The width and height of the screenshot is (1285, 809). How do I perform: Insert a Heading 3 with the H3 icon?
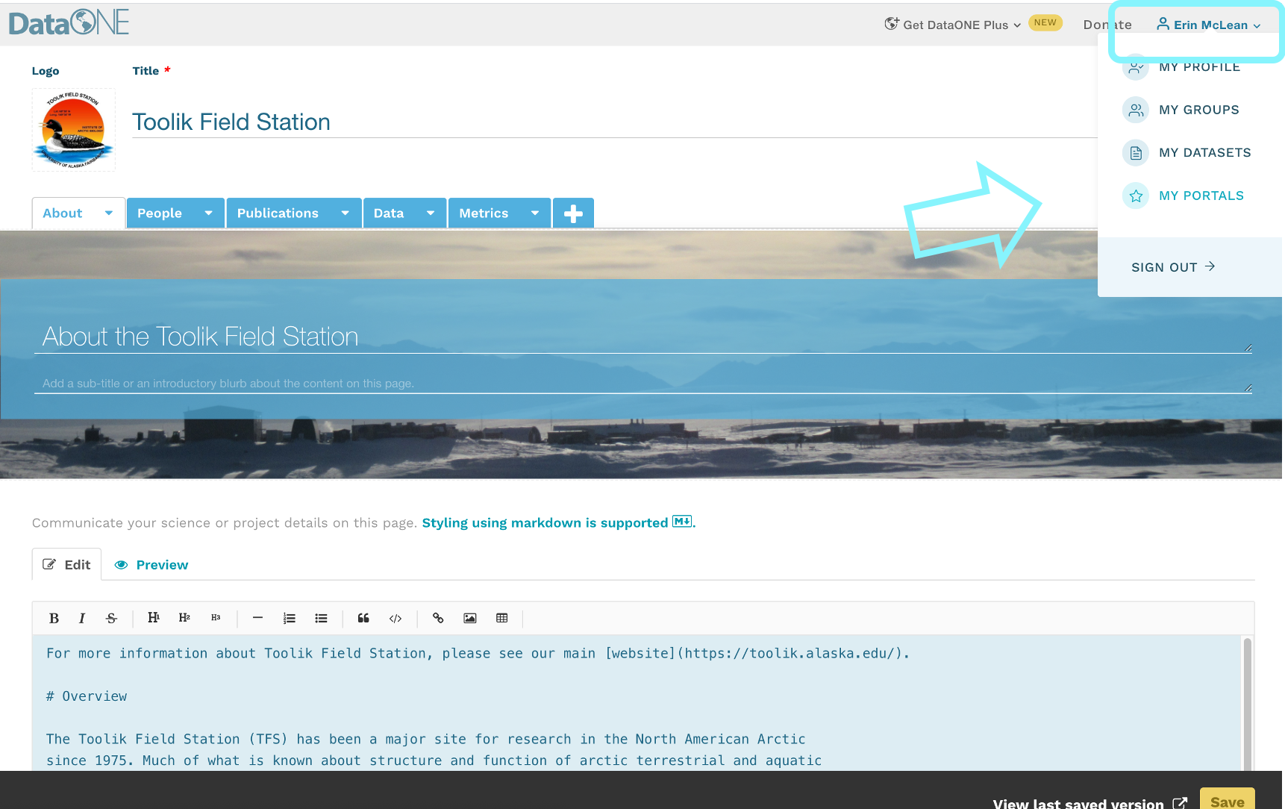click(x=216, y=618)
